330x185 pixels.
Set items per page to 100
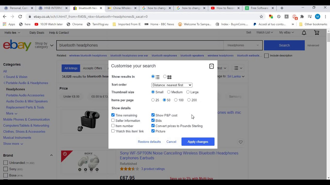[x=176, y=100]
